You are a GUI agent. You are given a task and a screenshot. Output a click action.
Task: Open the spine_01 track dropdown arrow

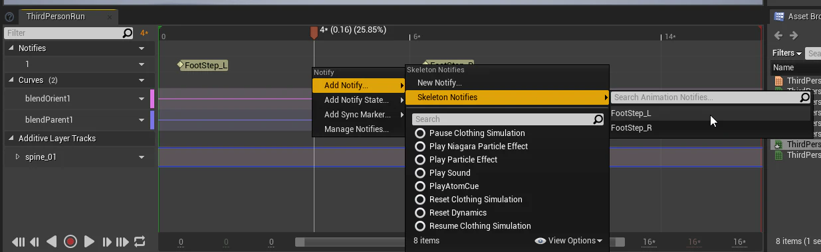coord(142,157)
